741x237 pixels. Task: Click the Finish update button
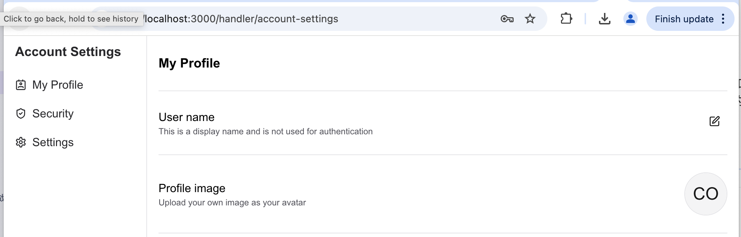coord(684,19)
